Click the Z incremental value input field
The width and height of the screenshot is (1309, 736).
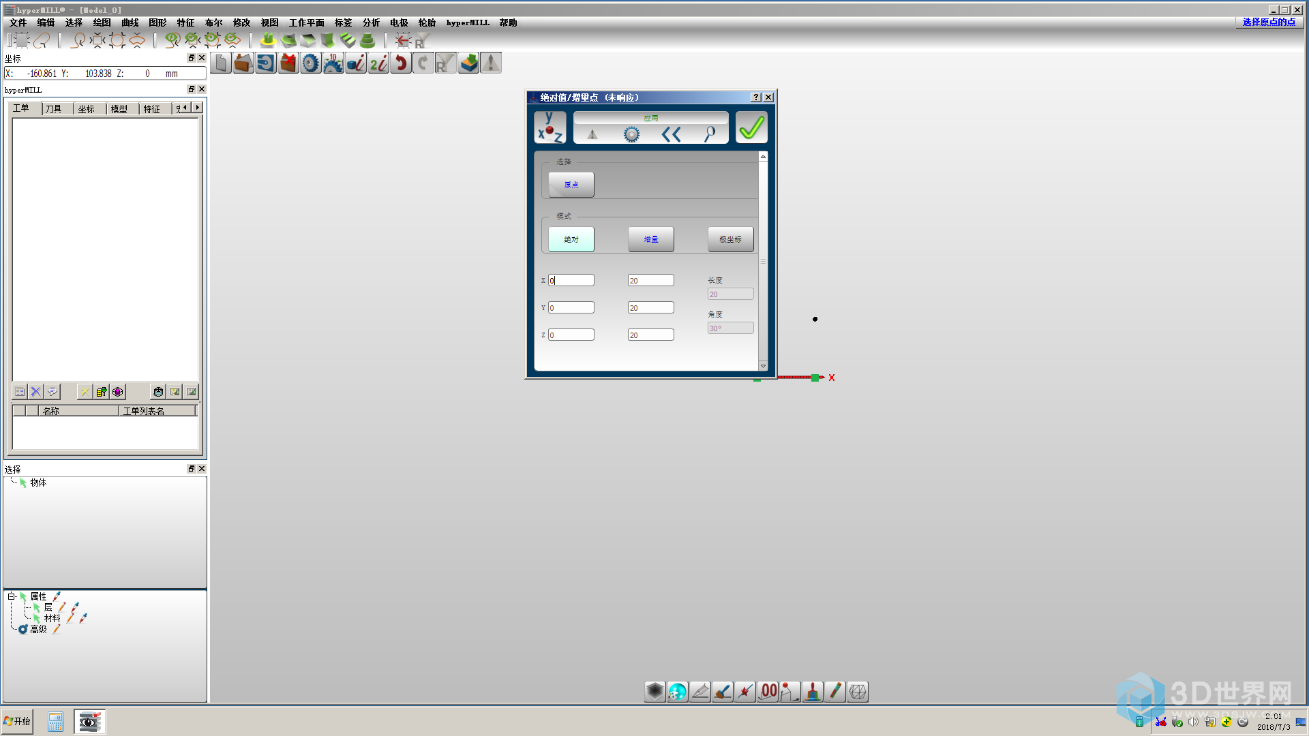651,335
